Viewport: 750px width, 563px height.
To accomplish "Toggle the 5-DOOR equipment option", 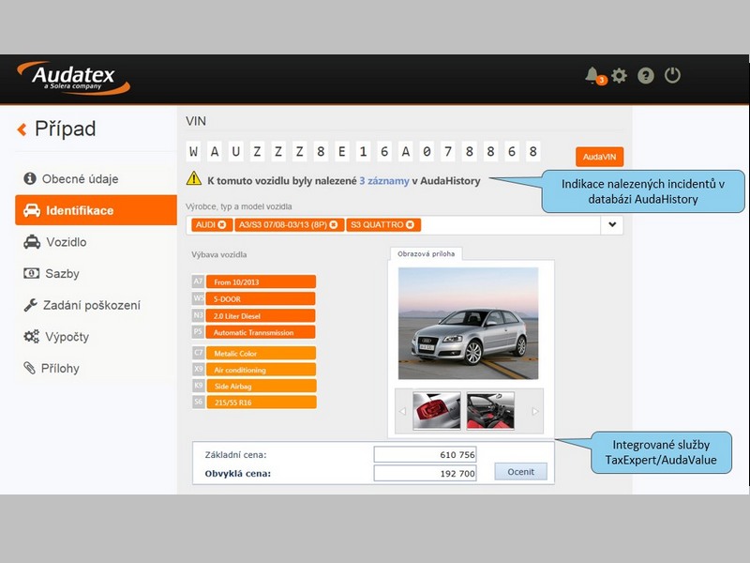I will (x=261, y=298).
